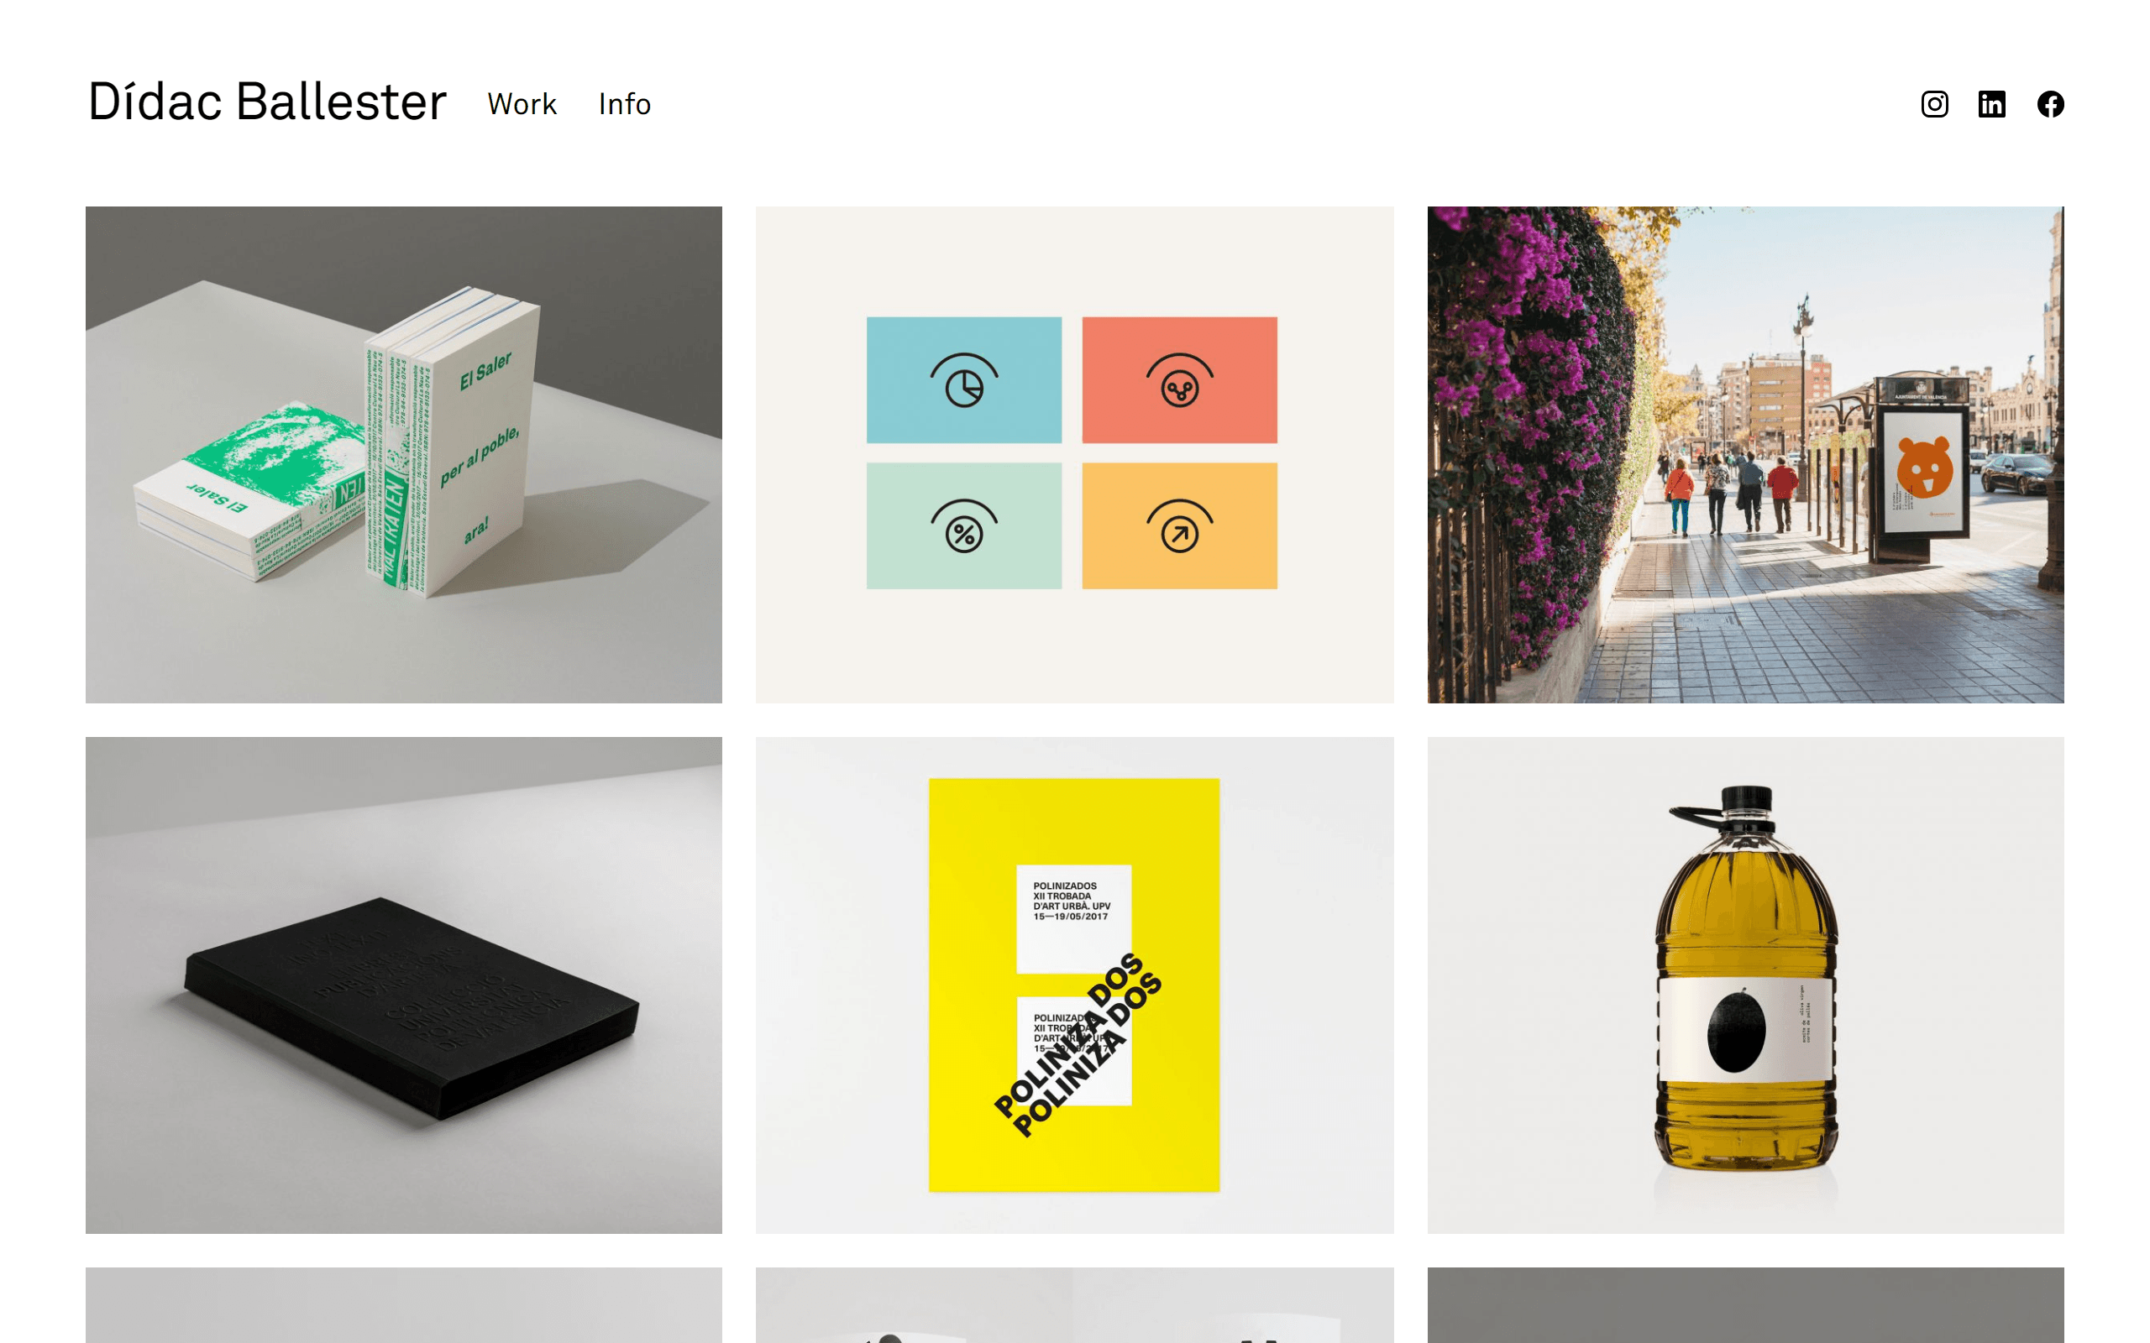Click the colorful icon grid project thumbnail
The image size is (2150, 1343).
pos(1074,452)
